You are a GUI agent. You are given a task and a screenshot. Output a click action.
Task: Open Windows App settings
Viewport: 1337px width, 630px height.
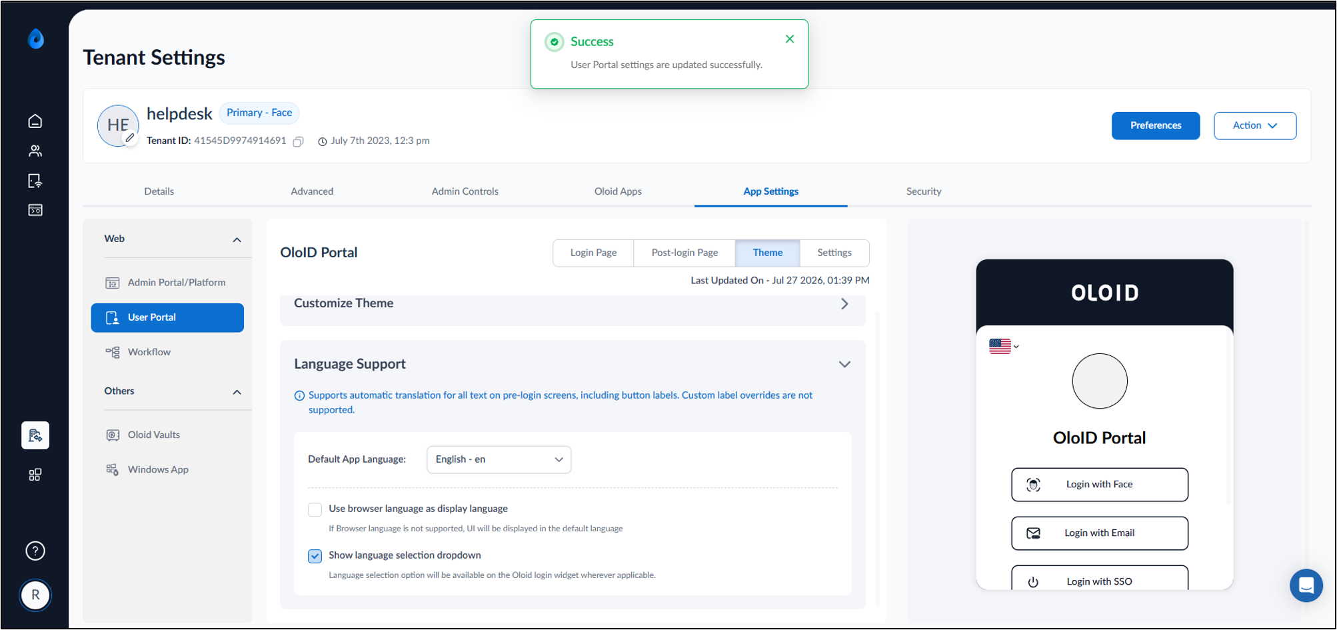coord(167,470)
